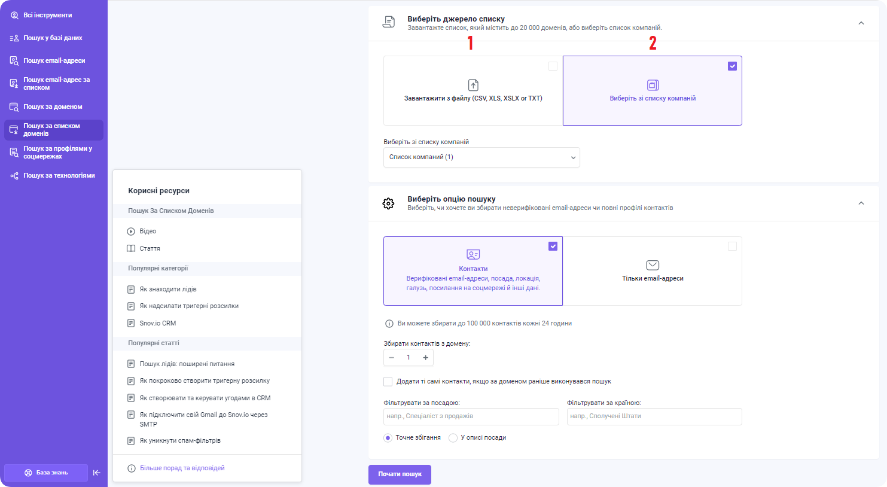887x487 pixels.
Task: Click the contact card icon in Контакти option
Action: tap(473, 254)
